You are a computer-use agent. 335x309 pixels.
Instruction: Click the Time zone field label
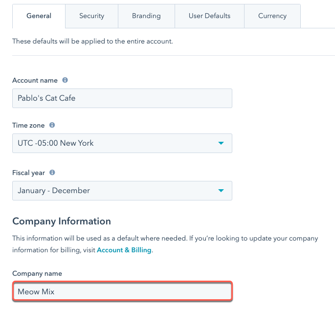pos(28,126)
